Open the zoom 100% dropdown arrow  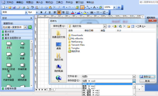[114, 7]
